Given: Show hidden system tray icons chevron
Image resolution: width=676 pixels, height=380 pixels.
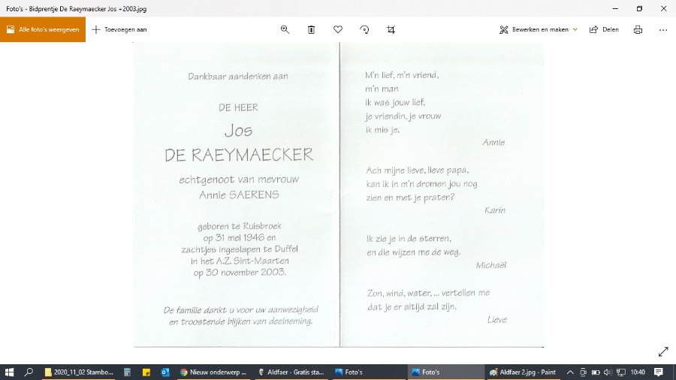Looking at the screenshot, I should [571, 372].
